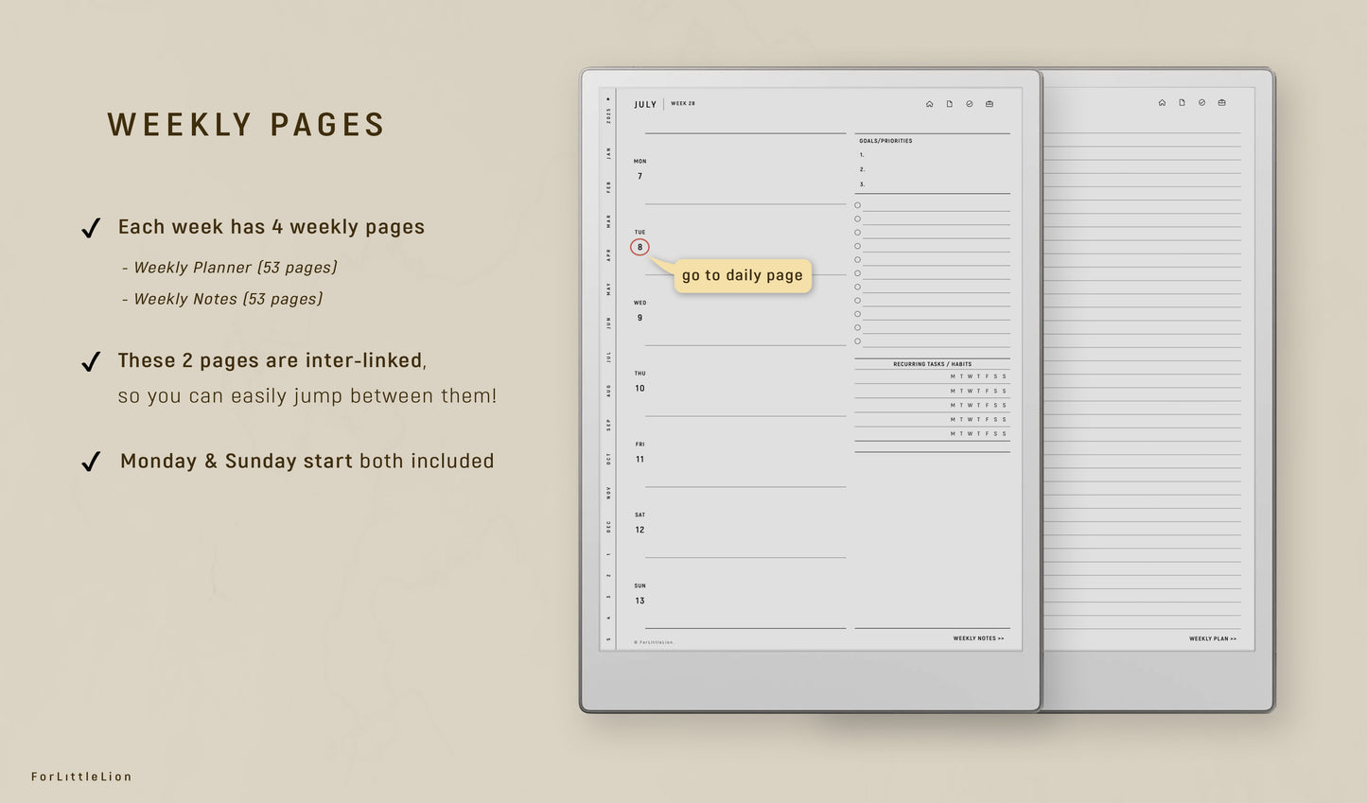Viewport: 1367px width, 803px height.
Task: Go to the daily page for Thursday 10
Action: [640, 389]
